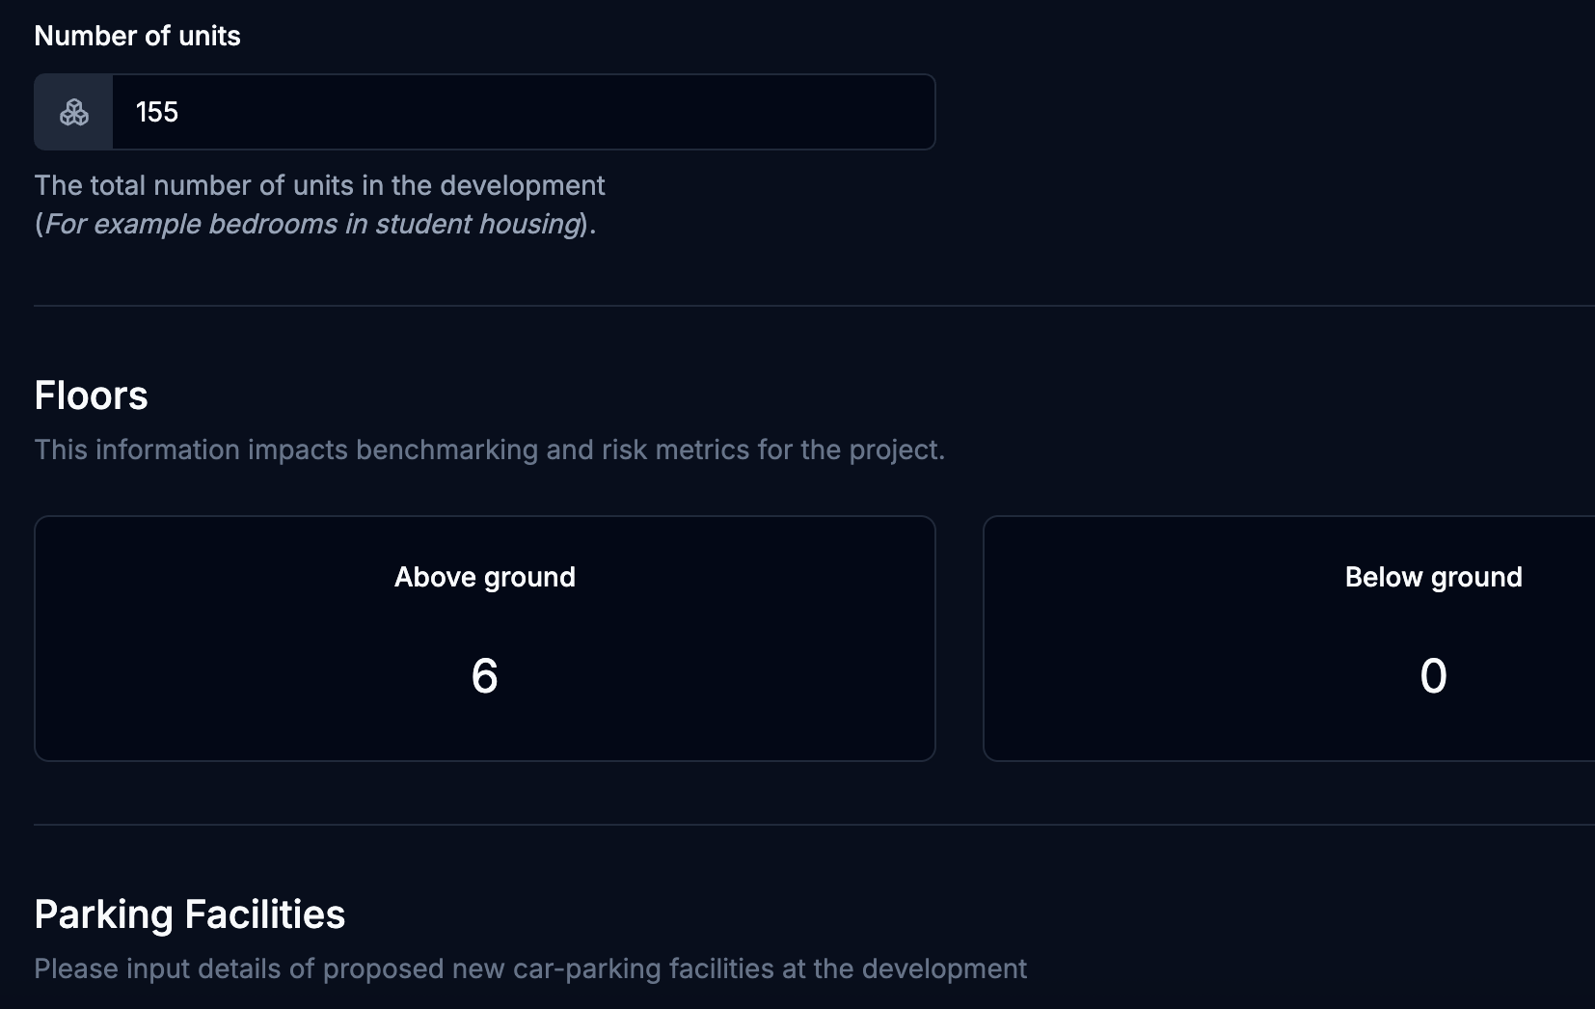Click the Below ground label text

[1434, 577]
